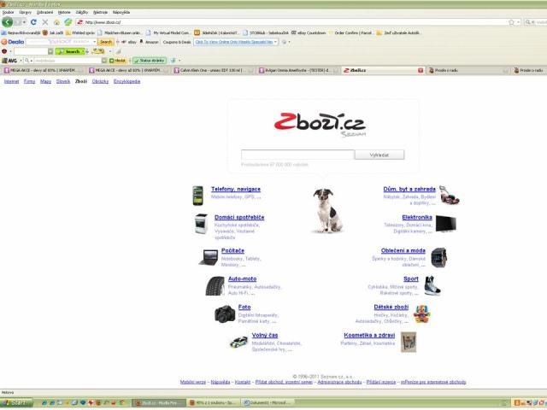Focus the AVG toolbar search field
Image resolution: width=547 pixels, height=410 pixels.
click(x=67, y=61)
